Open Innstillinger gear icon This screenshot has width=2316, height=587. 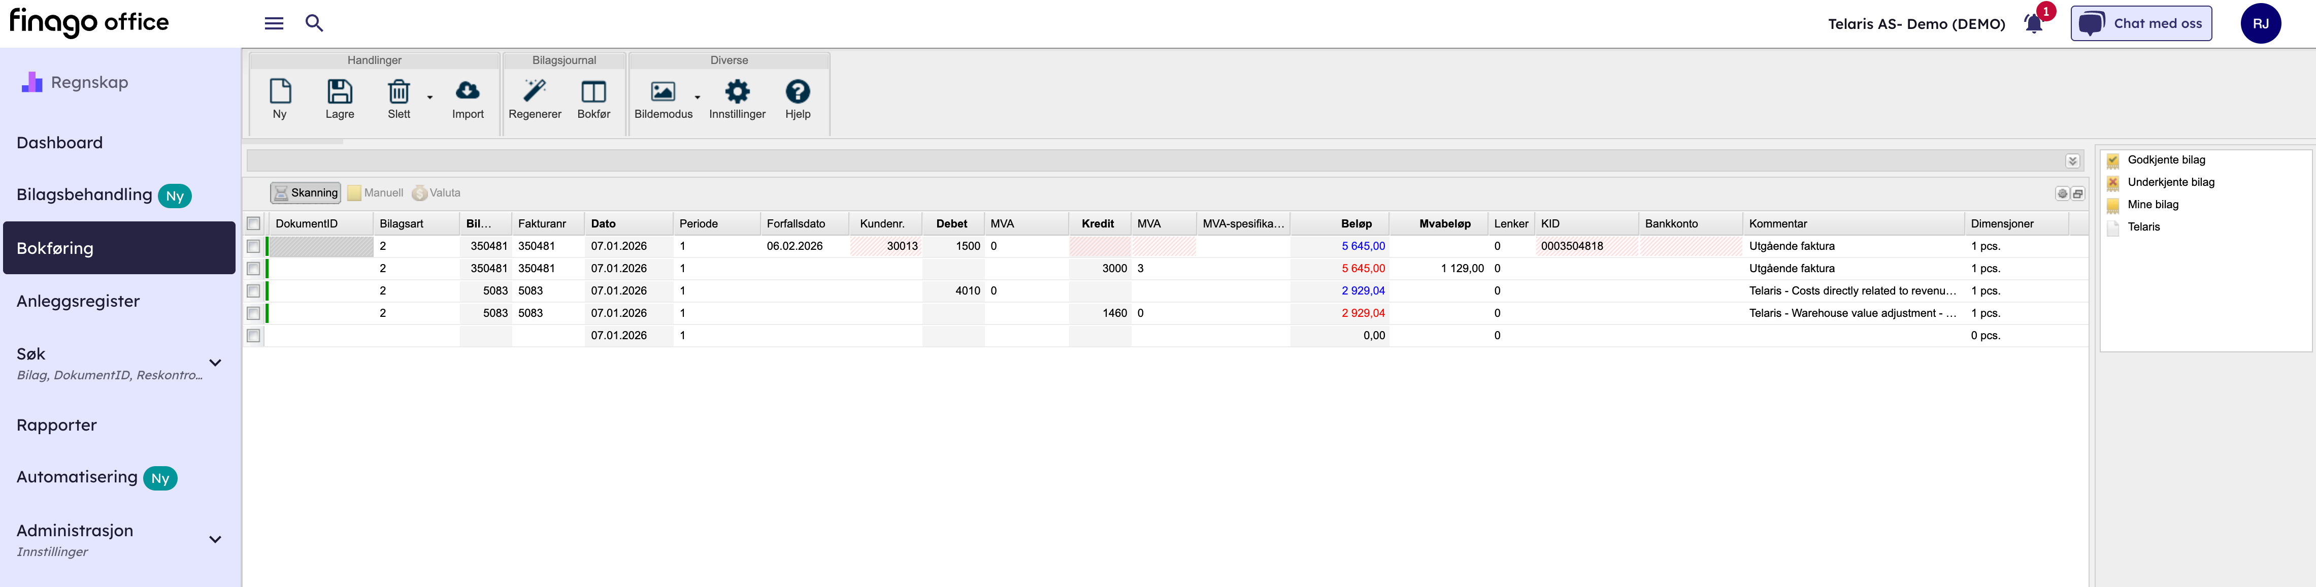pos(736,92)
